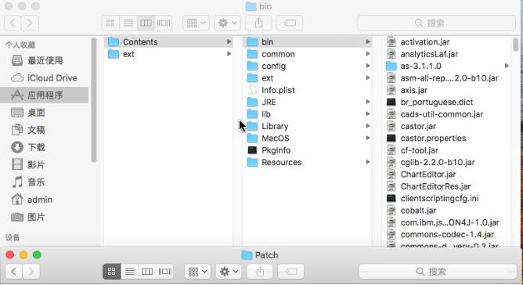
Task: Expand Library folder arrow
Action: coord(368,126)
